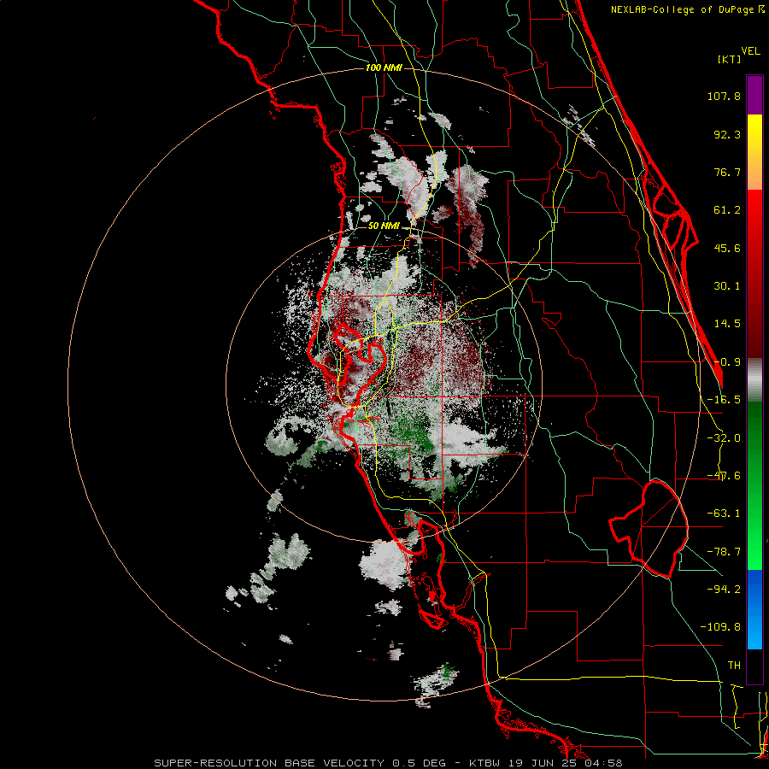The height and width of the screenshot is (769, 769).
Task: Click the Super-Resolution Base Velocity caption text
Action: [387, 763]
